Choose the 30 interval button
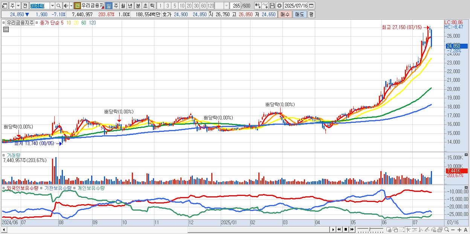The image size is (470, 234). 196,6
